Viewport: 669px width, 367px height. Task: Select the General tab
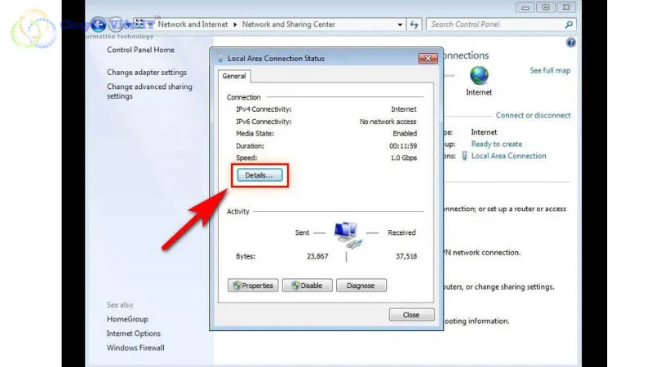click(x=234, y=76)
